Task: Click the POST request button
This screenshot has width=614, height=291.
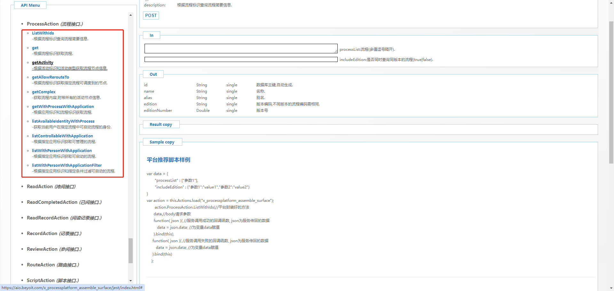Action: point(151,15)
